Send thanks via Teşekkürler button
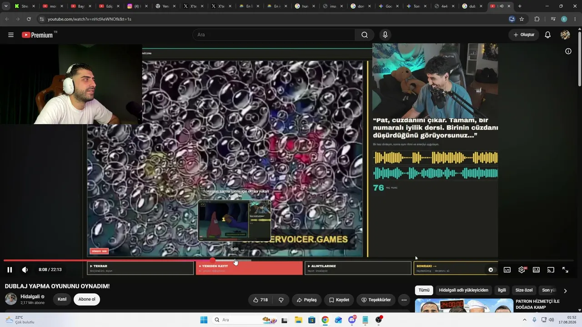Image resolution: width=582 pixels, height=327 pixels. tap(376, 300)
